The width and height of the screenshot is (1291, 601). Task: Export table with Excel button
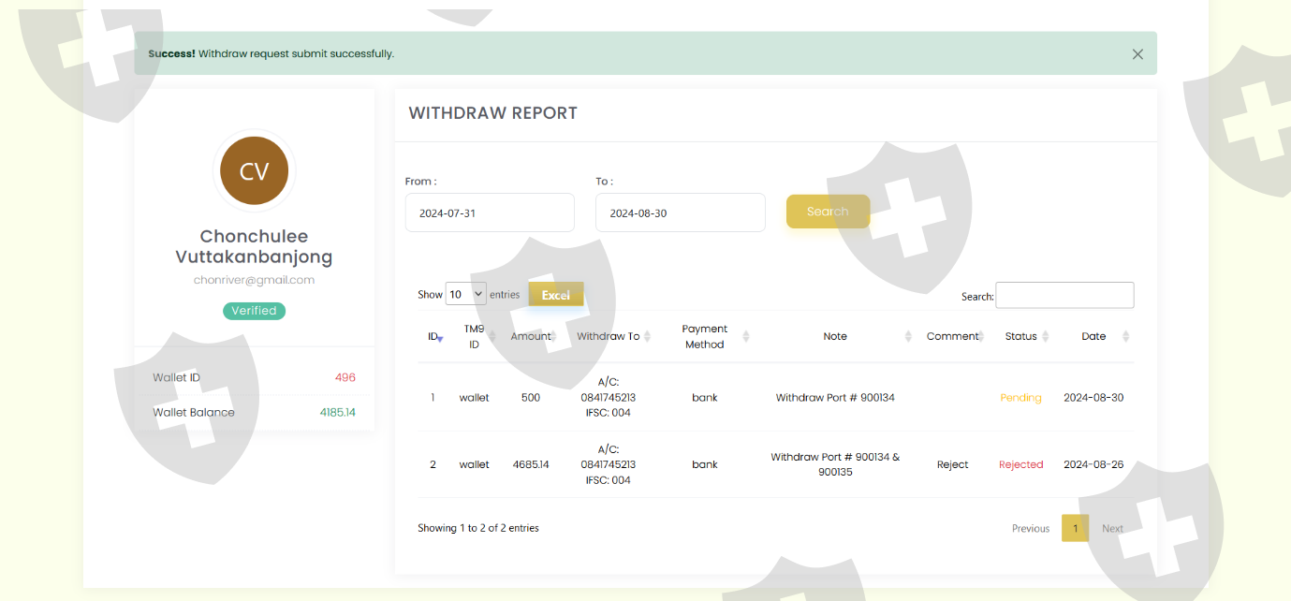(x=556, y=295)
